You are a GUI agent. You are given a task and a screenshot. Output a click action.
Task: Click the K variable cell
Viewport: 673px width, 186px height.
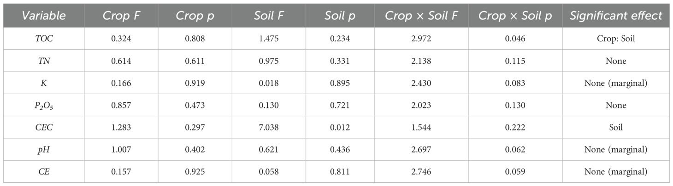44,83
